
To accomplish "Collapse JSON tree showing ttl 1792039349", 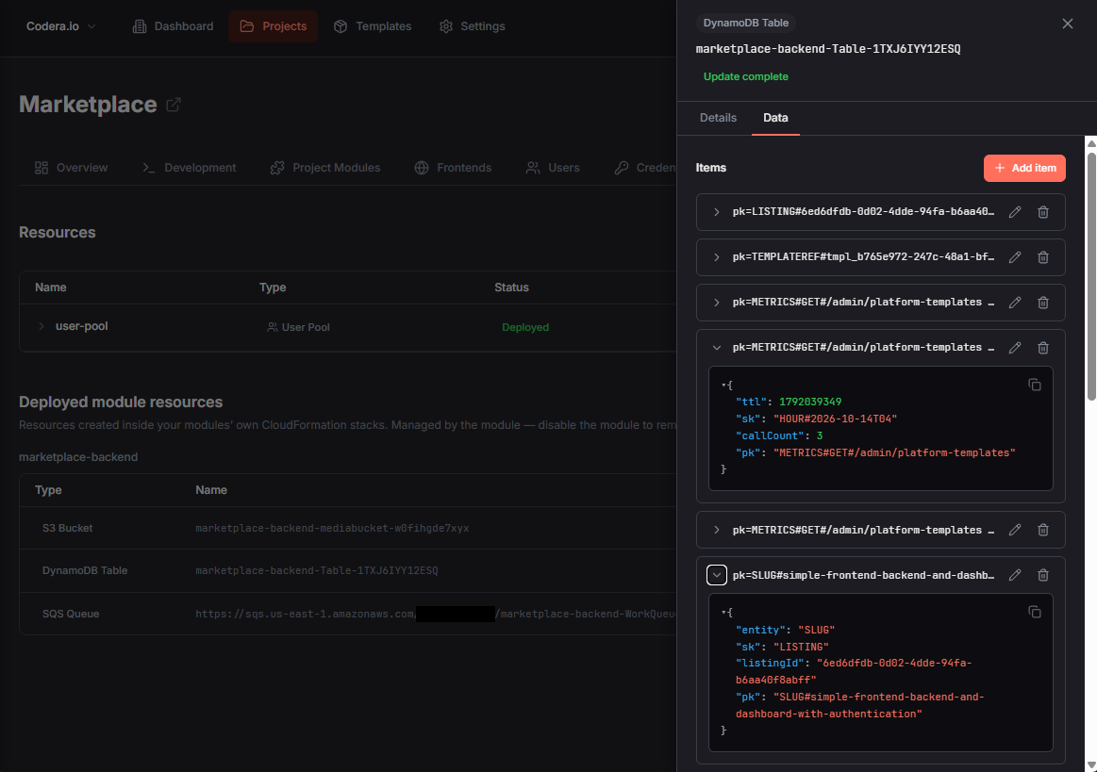I will coord(724,386).
